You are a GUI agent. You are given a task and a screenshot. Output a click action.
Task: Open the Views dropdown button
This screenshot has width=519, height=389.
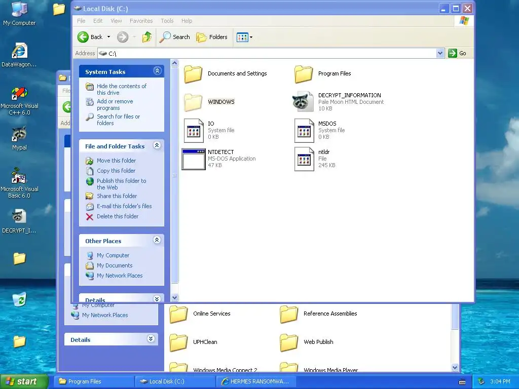[244, 37]
